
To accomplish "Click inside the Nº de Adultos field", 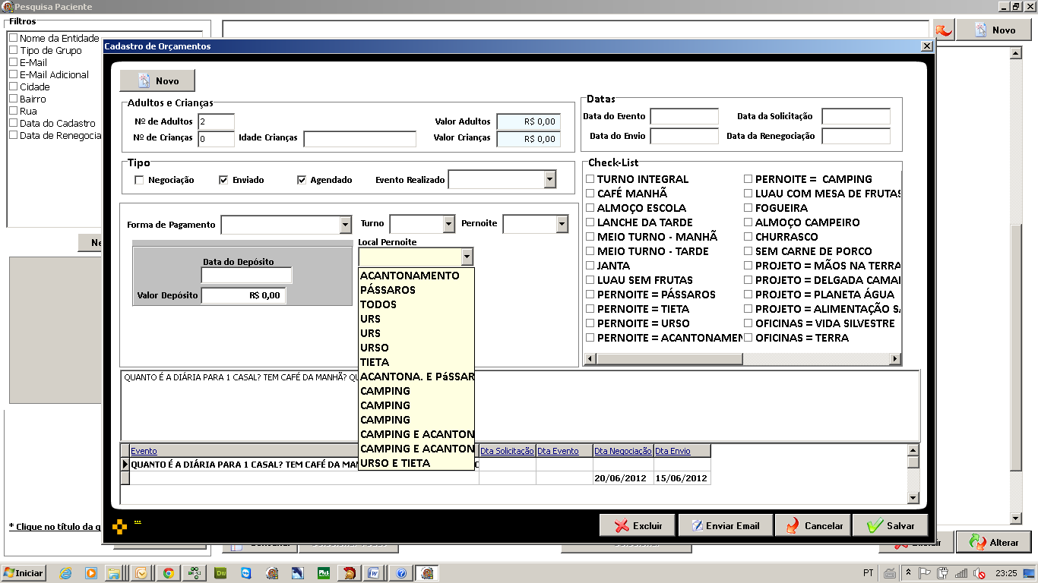I will (x=215, y=121).
